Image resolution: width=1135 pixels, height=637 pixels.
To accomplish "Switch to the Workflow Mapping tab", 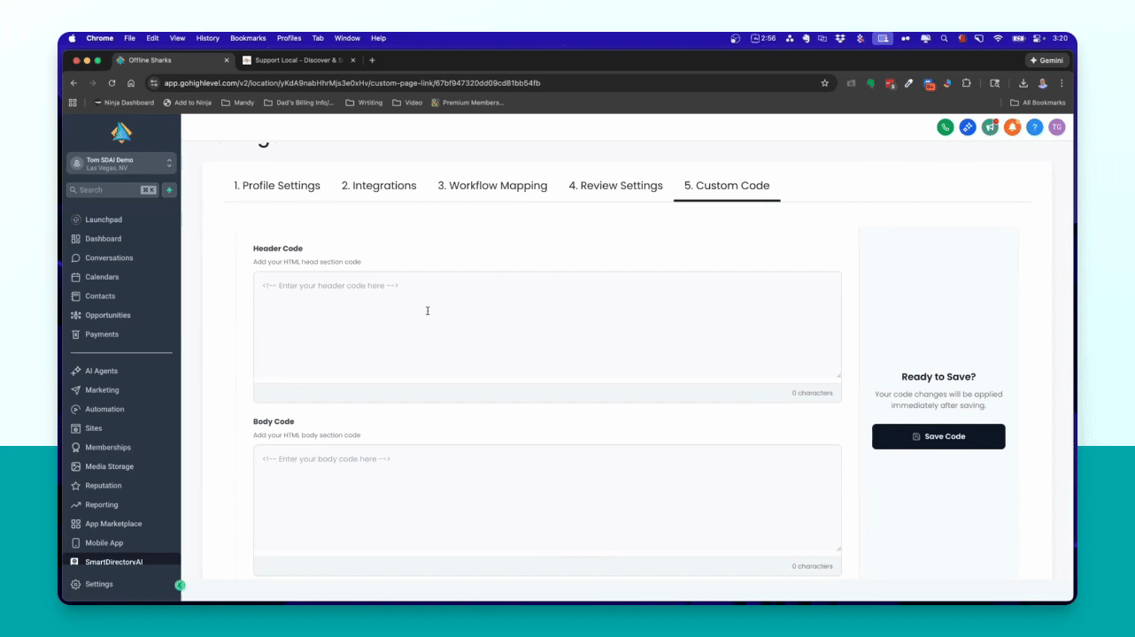I will coord(492,186).
